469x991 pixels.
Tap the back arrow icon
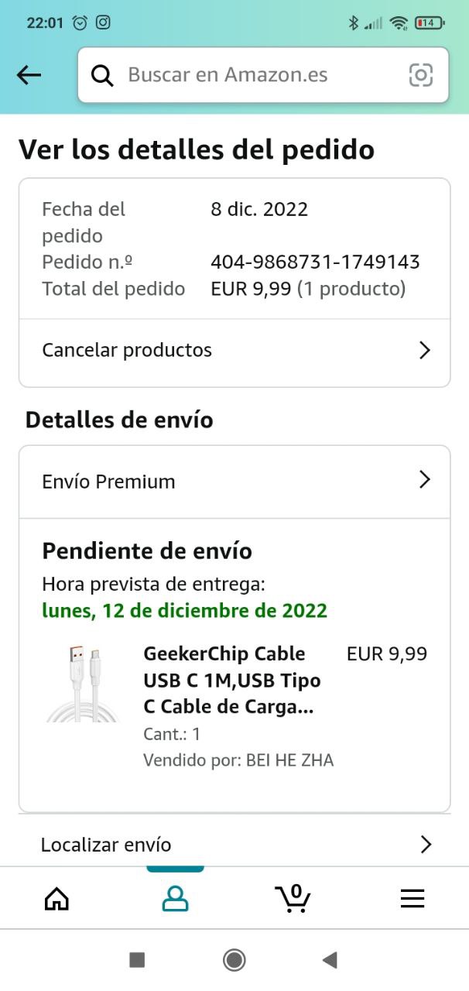pyautogui.click(x=29, y=75)
